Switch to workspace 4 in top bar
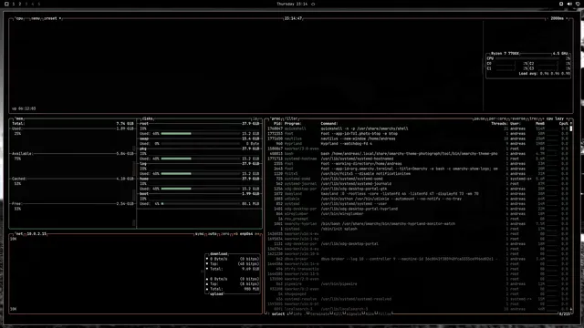 (x=33, y=4)
